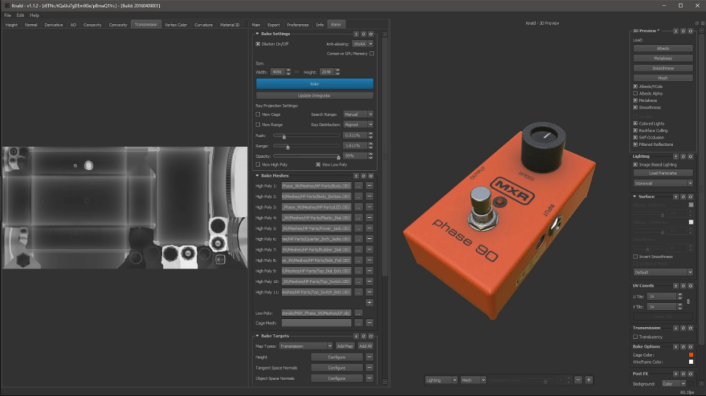This screenshot has height=396, width=706.
Task: Click the plus icon in the 3D preview toolbar
Action: (589, 379)
